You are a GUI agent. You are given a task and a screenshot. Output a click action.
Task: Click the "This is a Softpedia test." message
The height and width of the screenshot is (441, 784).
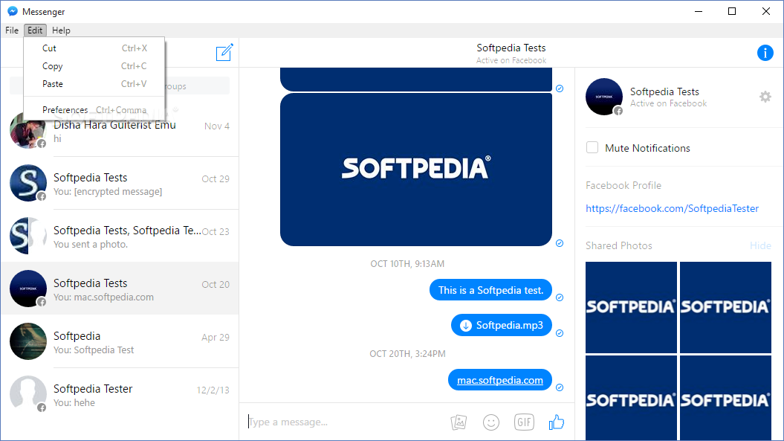click(x=490, y=290)
